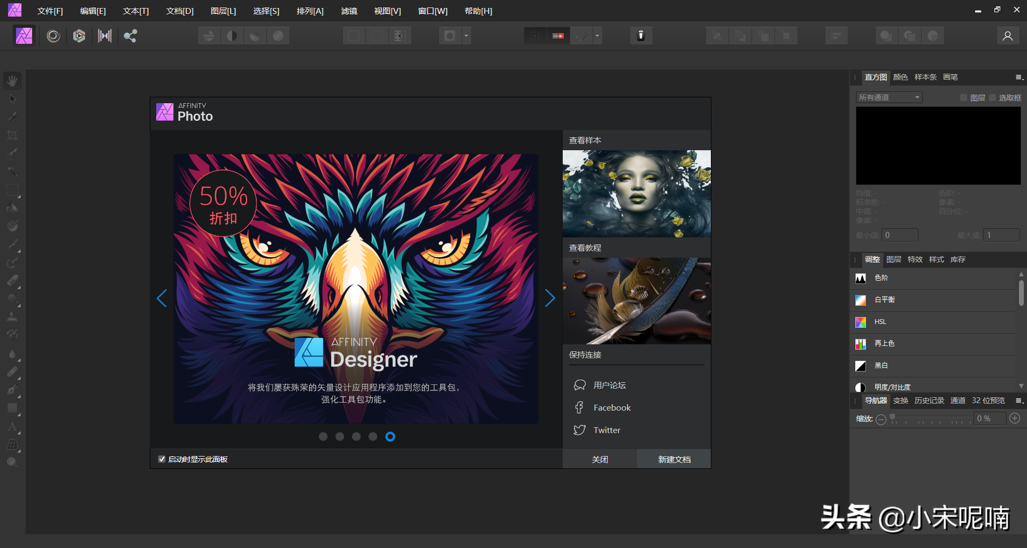The image size is (1027, 548).
Task: Select the Gradient tool
Action: [12, 226]
